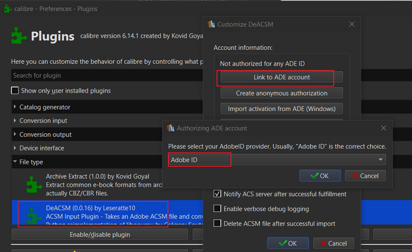Open the AdobeID provider dropdown

[277, 159]
